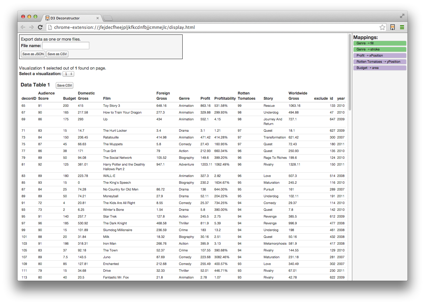This screenshot has height=305, width=425.
Task: Click the Metamorphosis story cell
Action: [275, 243]
